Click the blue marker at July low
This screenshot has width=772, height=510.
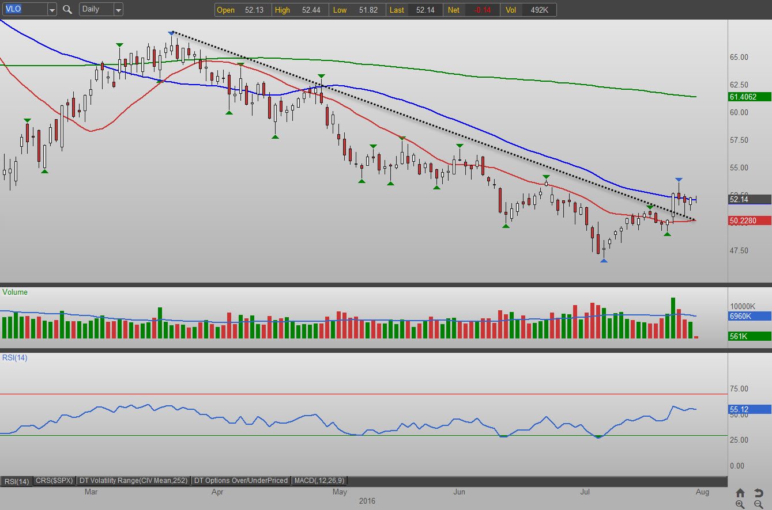604,261
